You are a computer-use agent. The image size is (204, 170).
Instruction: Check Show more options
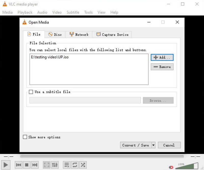point(25,137)
